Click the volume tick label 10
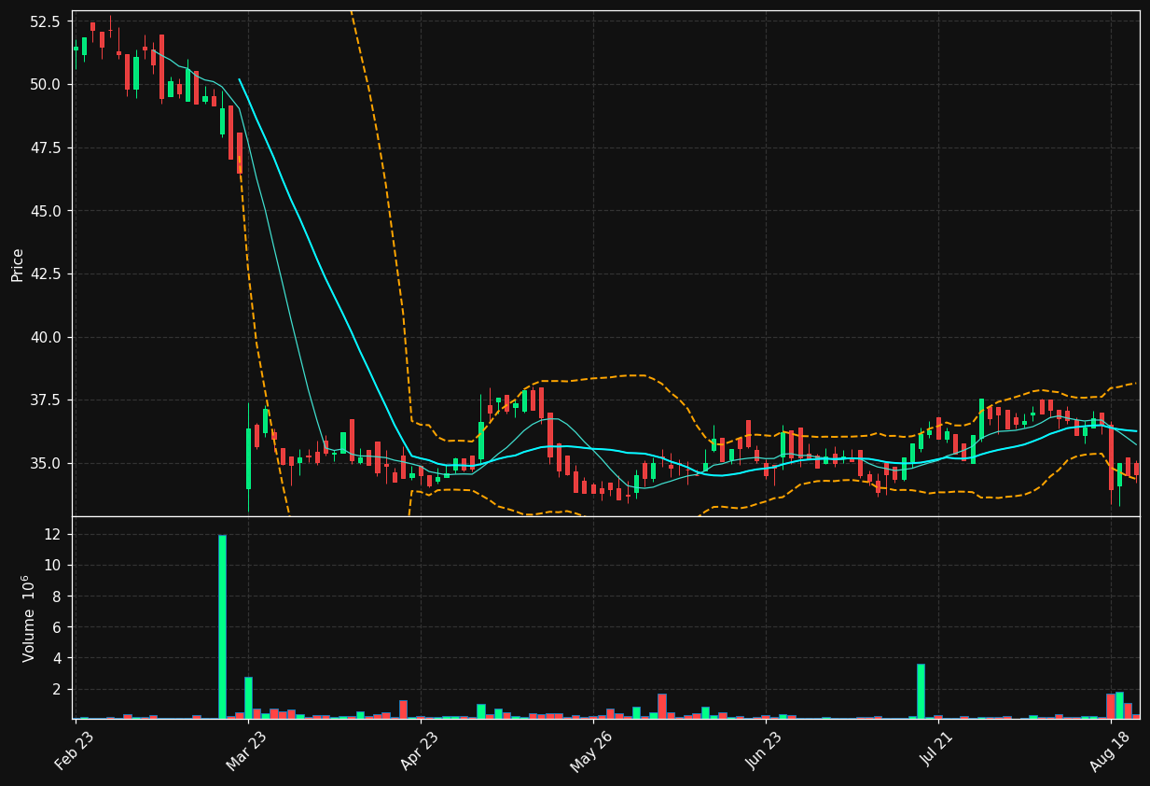Viewport: 1150px width, 786px height. point(53,565)
